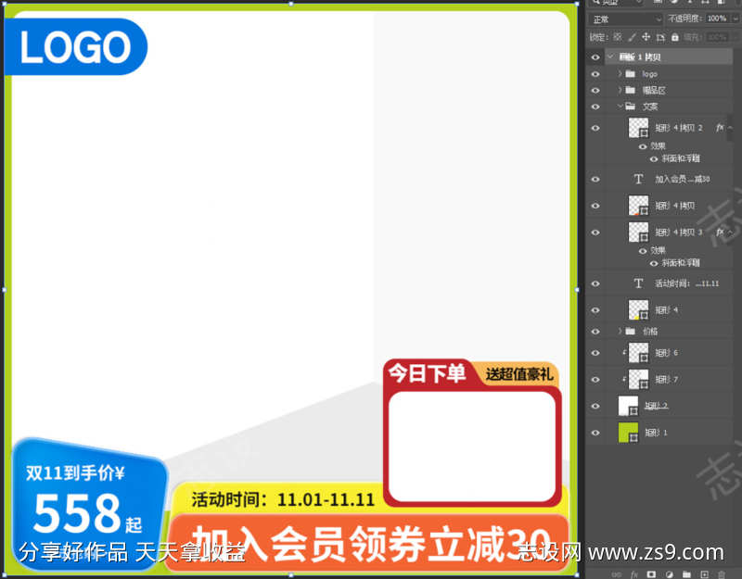Click the T icon of the 加入会员 text layer

(637, 178)
